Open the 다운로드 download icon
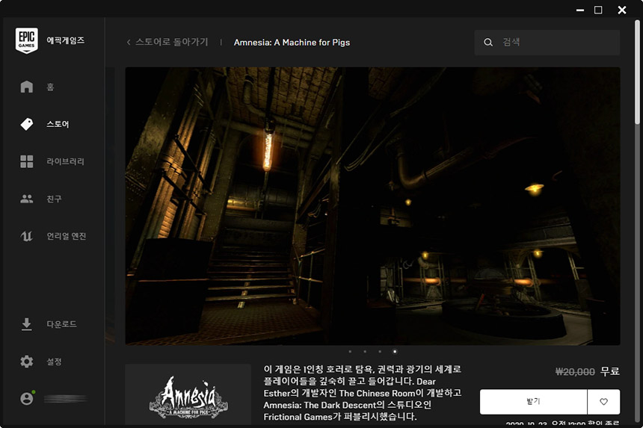This screenshot has width=643, height=428. click(x=27, y=324)
